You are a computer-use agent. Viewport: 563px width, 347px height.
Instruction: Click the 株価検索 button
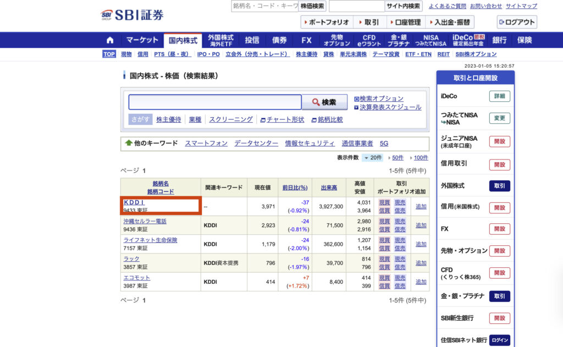tap(312, 6)
